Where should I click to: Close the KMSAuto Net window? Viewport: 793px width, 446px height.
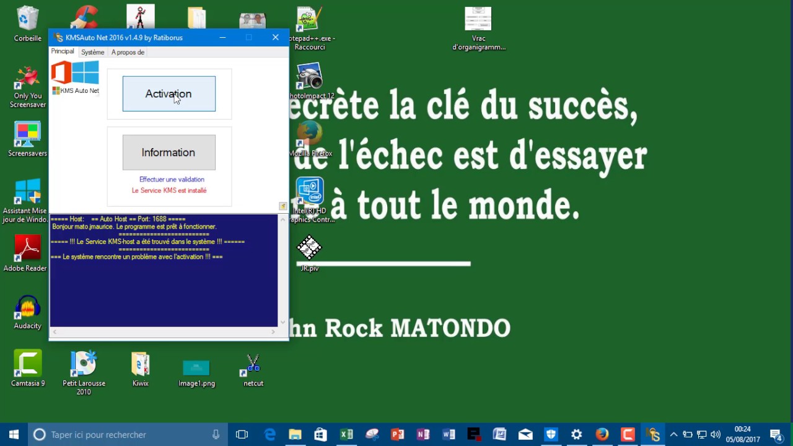click(x=276, y=37)
